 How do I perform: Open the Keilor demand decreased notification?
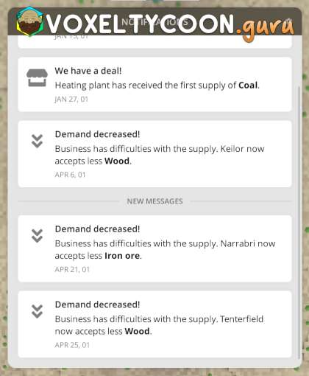tap(154, 154)
